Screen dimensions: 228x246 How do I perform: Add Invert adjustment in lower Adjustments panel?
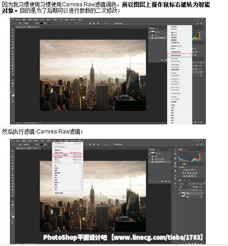tap(184, 176)
